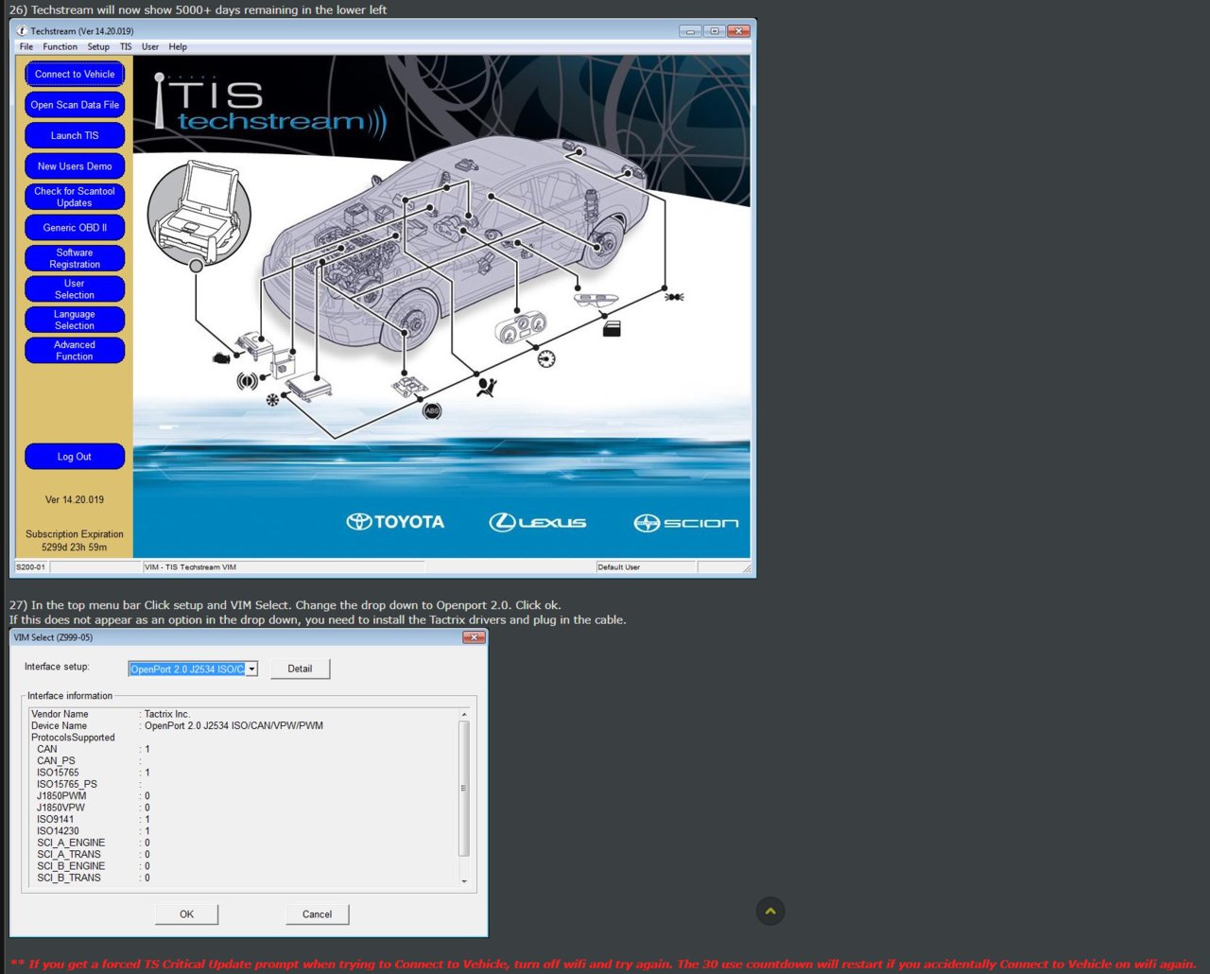Click Connect to Vehicle button
Image resolution: width=1210 pixels, height=974 pixels.
point(75,74)
